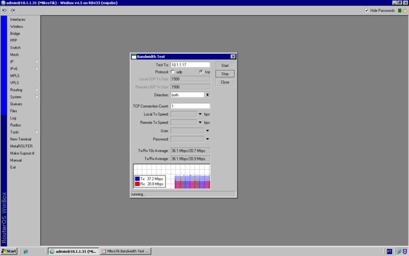Click the blue Tx legend swatch
Viewport: 409px width, 256px height.
pos(137,179)
